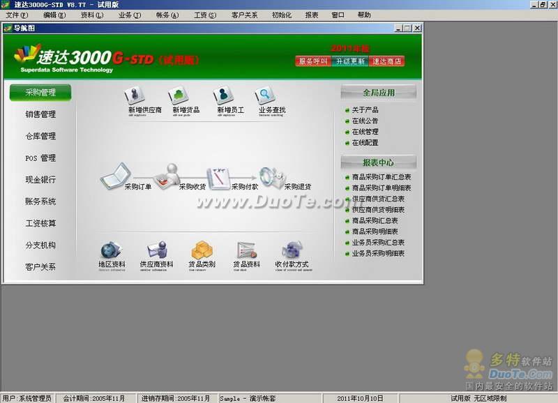Open the 采购订单 purchase order icon
This screenshot has width=558, height=403.
tap(116, 176)
